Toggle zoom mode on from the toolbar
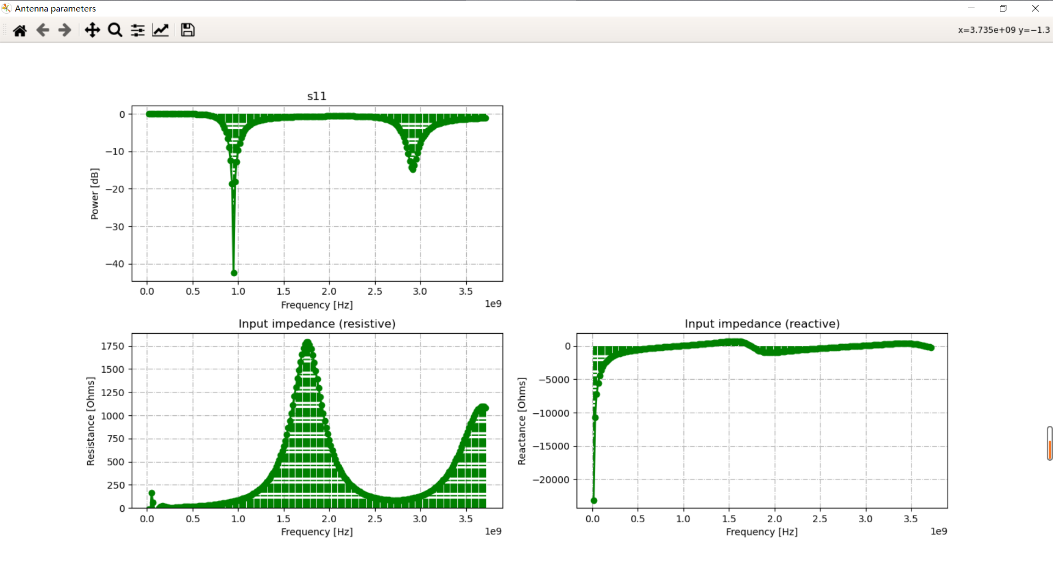 115,30
